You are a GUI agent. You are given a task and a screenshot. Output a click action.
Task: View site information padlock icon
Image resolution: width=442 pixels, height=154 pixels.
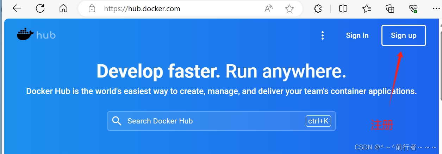[x=92, y=9]
